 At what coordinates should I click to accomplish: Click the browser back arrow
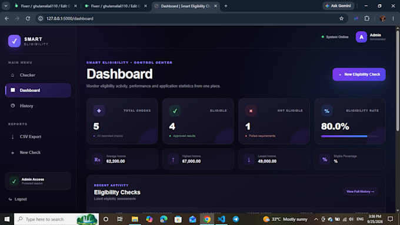tap(7, 19)
